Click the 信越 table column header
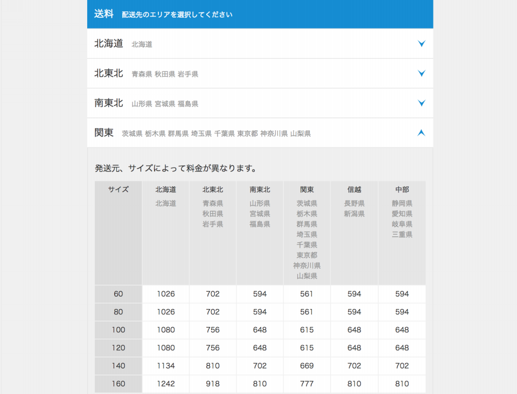517x394 pixels. click(354, 189)
